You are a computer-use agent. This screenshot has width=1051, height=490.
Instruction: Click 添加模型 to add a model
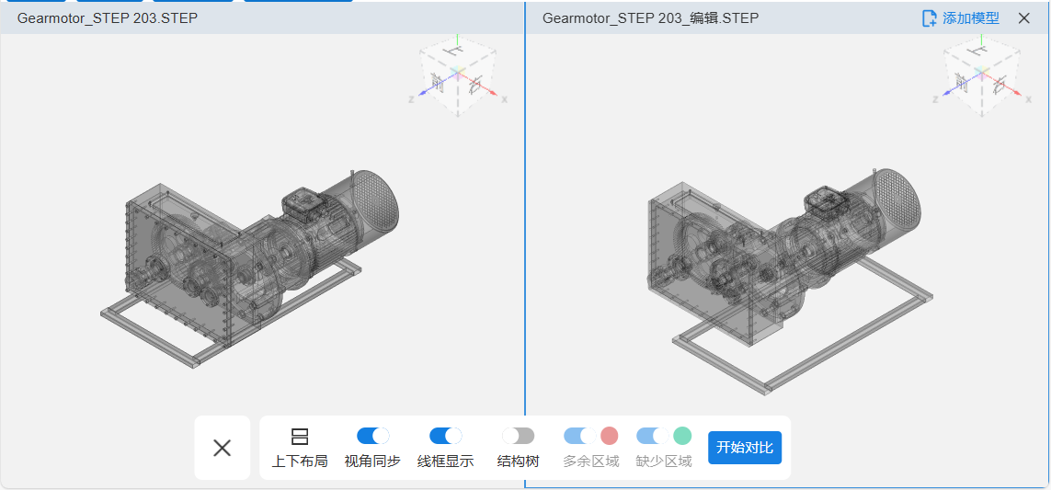[x=961, y=18]
